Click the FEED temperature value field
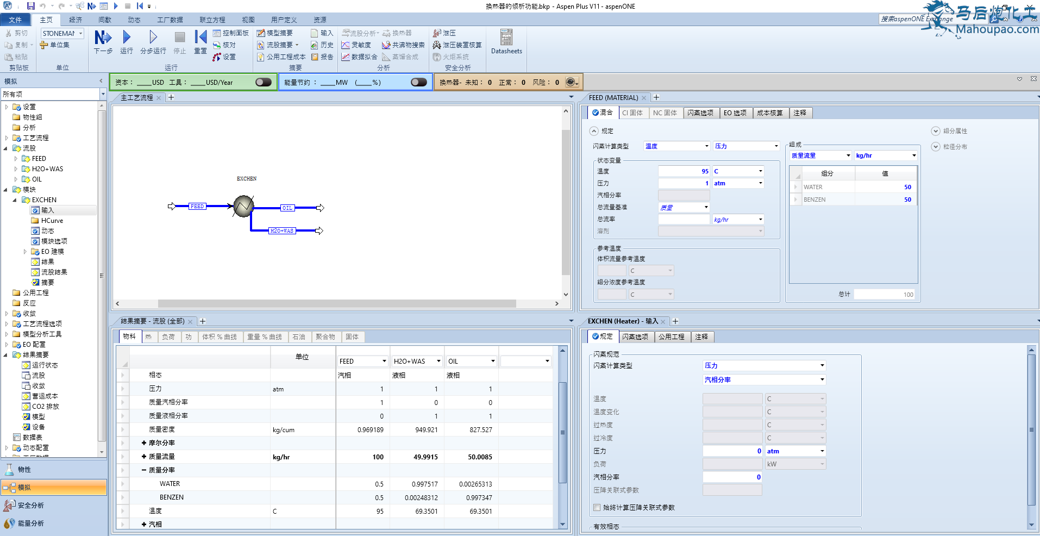The width and height of the screenshot is (1040, 536). point(684,171)
